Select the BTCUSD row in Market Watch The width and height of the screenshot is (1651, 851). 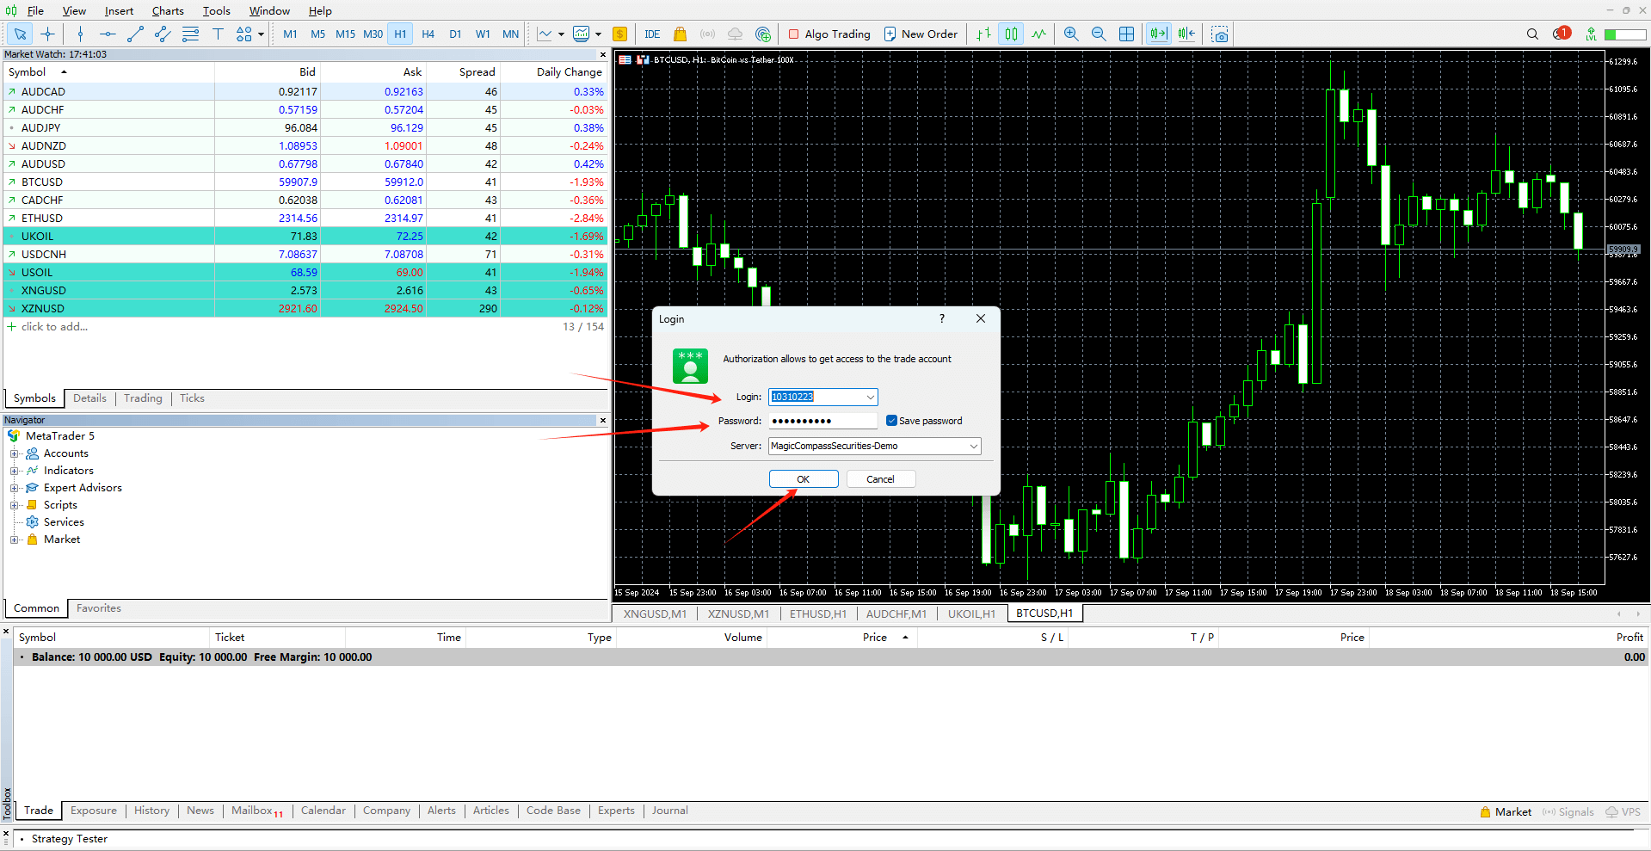(305, 182)
